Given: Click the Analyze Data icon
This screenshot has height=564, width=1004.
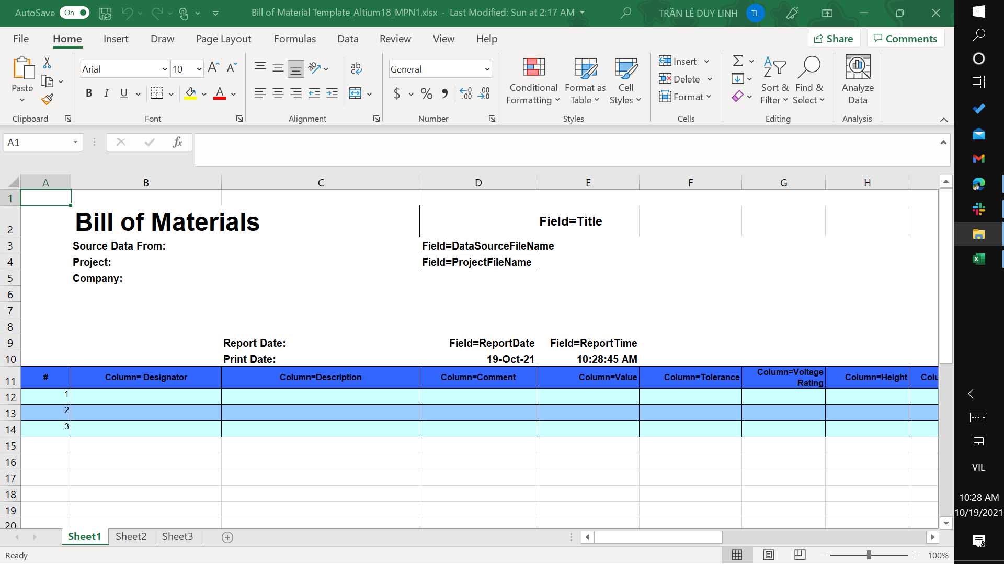Looking at the screenshot, I should tap(857, 81).
